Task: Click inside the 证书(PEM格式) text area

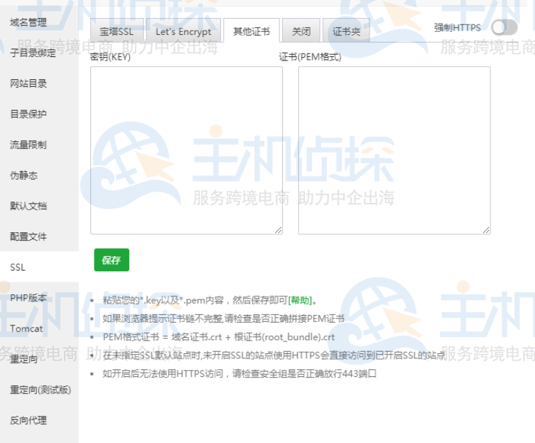Action: coord(394,150)
